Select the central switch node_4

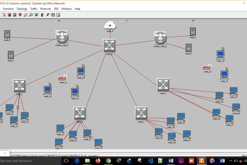click(109, 46)
